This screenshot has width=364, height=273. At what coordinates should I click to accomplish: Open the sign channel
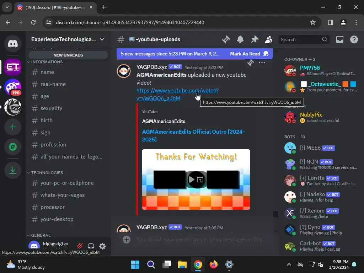pyautogui.click(x=68, y=133)
